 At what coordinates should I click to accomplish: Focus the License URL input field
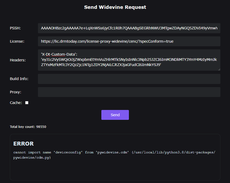tap(129, 41)
